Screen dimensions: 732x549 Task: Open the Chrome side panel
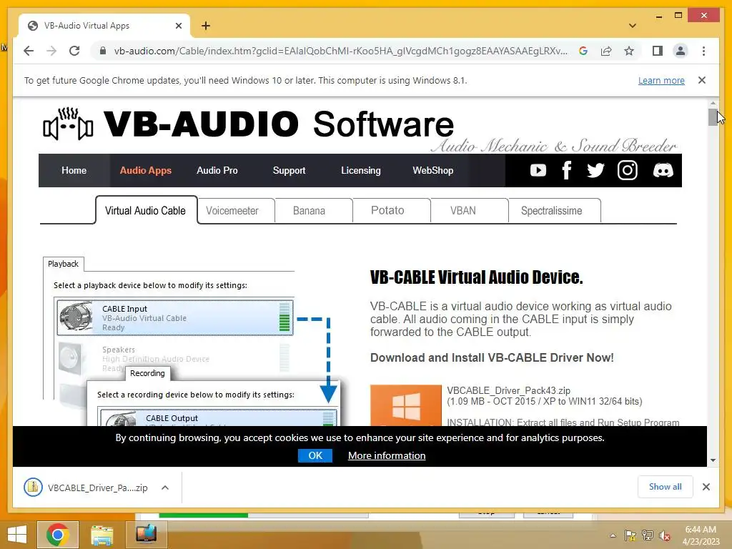point(658,51)
